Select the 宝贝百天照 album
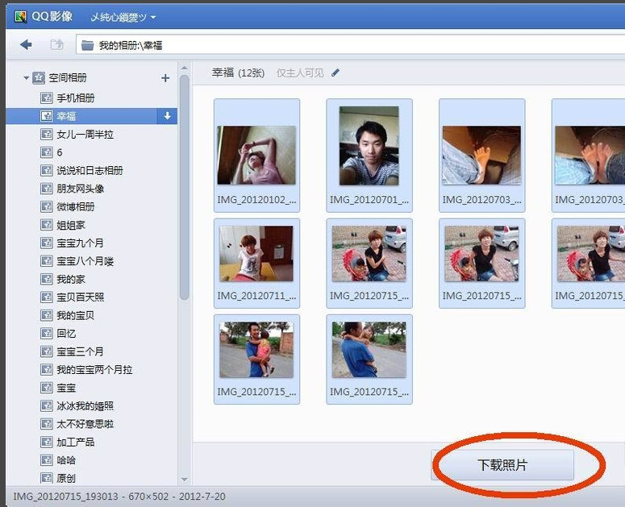The image size is (625, 507). coord(80,297)
